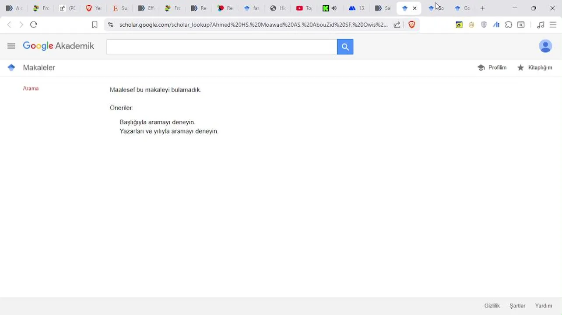Open the Brave Shields lion icon
Image resolution: width=562 pixels, height=315 pixels.
tap(411, 25)
